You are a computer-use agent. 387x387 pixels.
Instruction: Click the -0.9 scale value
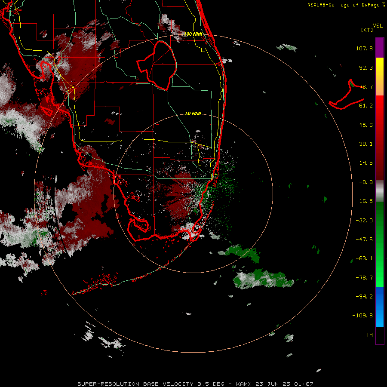[x=366, y=182]
